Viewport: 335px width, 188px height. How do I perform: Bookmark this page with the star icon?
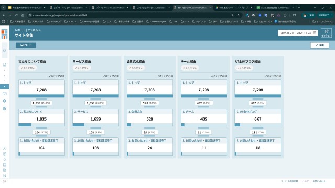coord(239,15)
